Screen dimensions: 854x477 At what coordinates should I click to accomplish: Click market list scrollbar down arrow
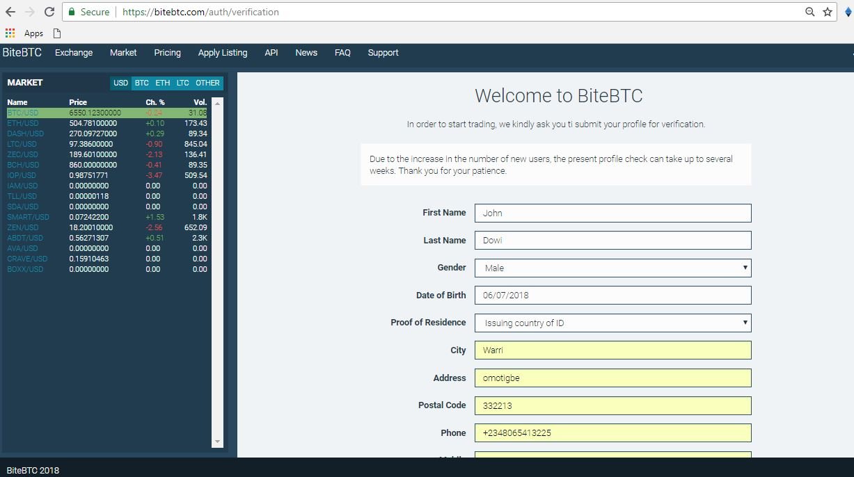pos(217,442)
